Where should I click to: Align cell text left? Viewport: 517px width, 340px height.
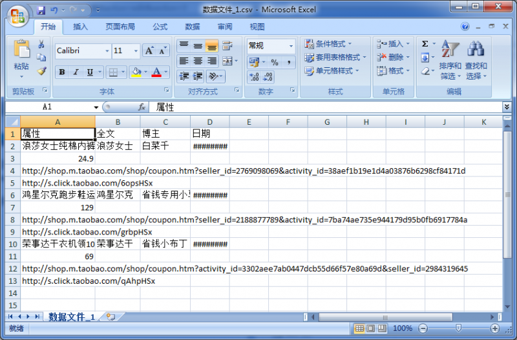click(184, 61)
